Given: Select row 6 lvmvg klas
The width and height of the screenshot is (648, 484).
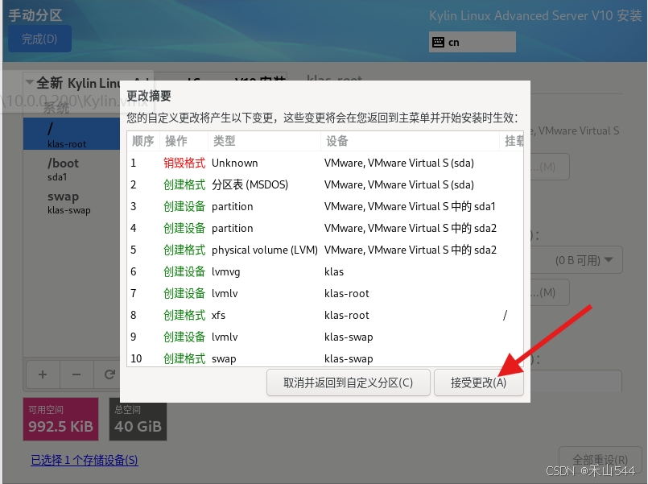Looking at the screenshot, I should (x=325, y=271).
